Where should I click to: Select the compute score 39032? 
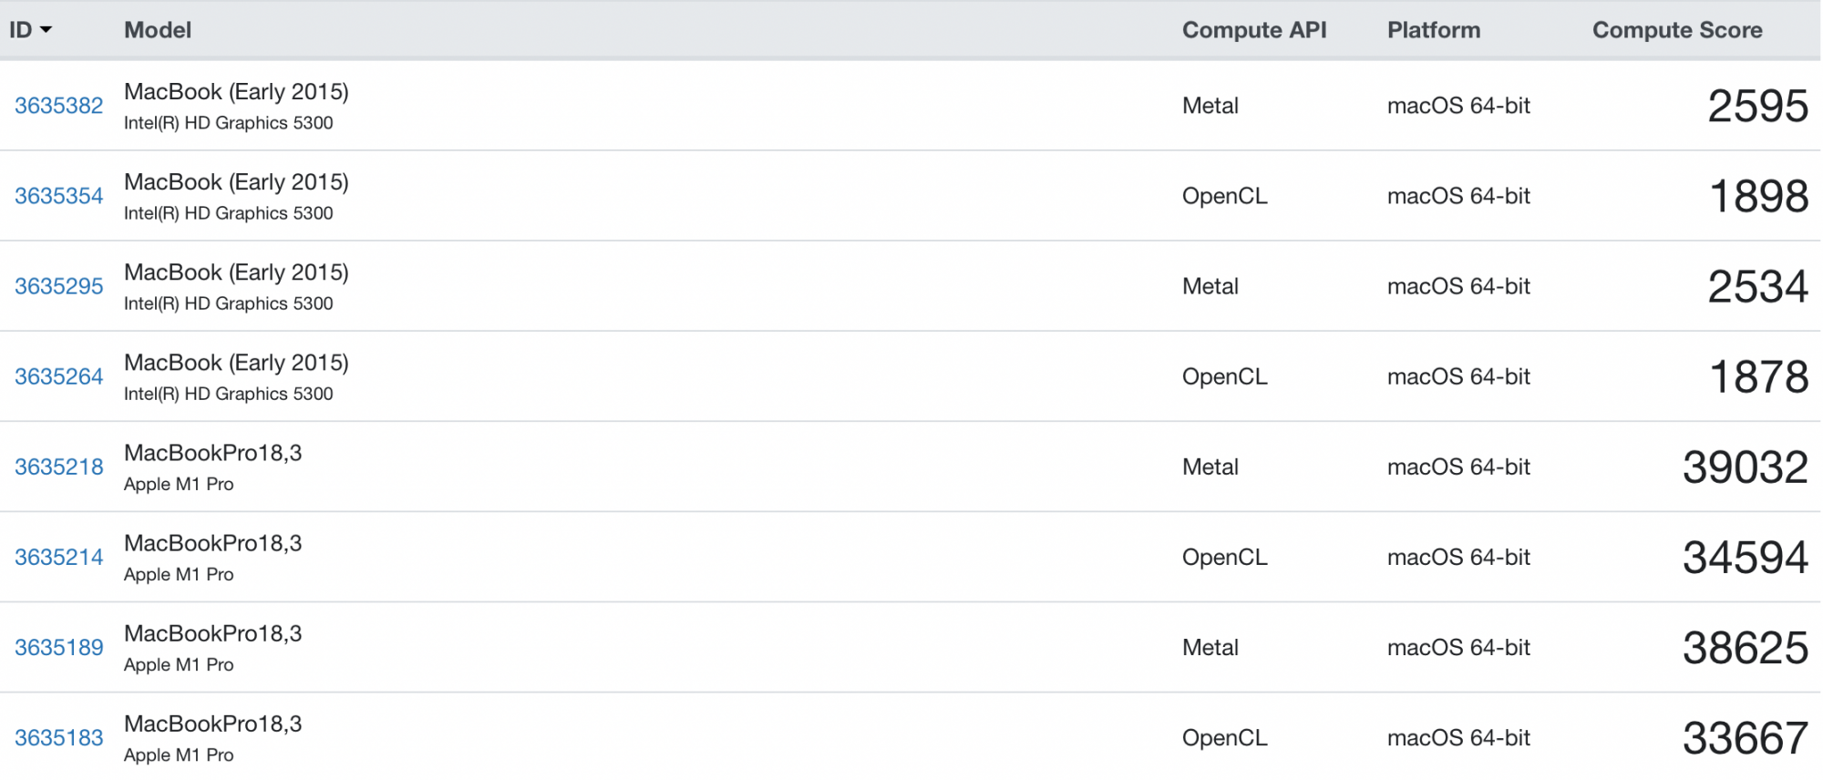coord(1746,467)
